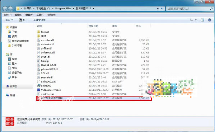Open the view options dropdown arrow

tap(196, 20)
